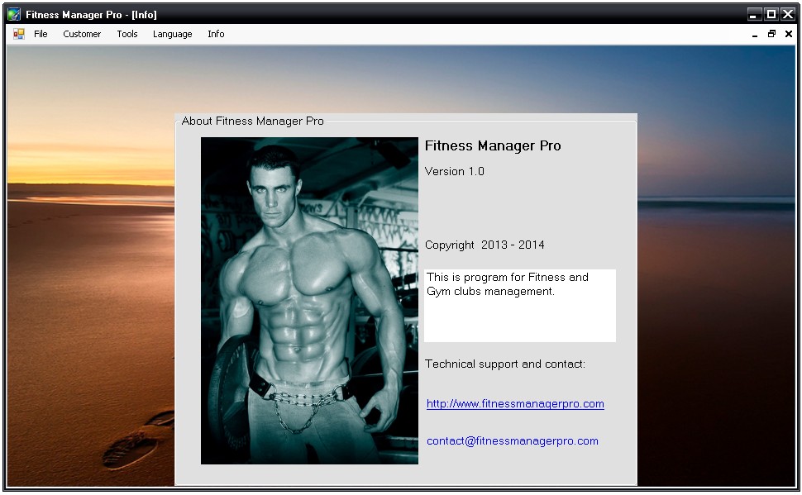Open the fitnessmanagerpro.com website link

click(x=515, y=404)
